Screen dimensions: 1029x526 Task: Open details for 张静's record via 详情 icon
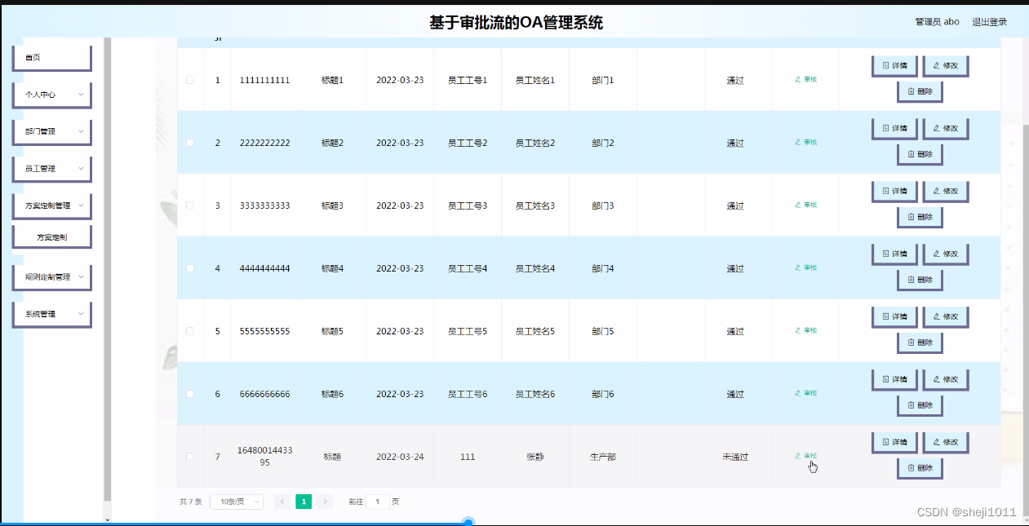(894, 441)
